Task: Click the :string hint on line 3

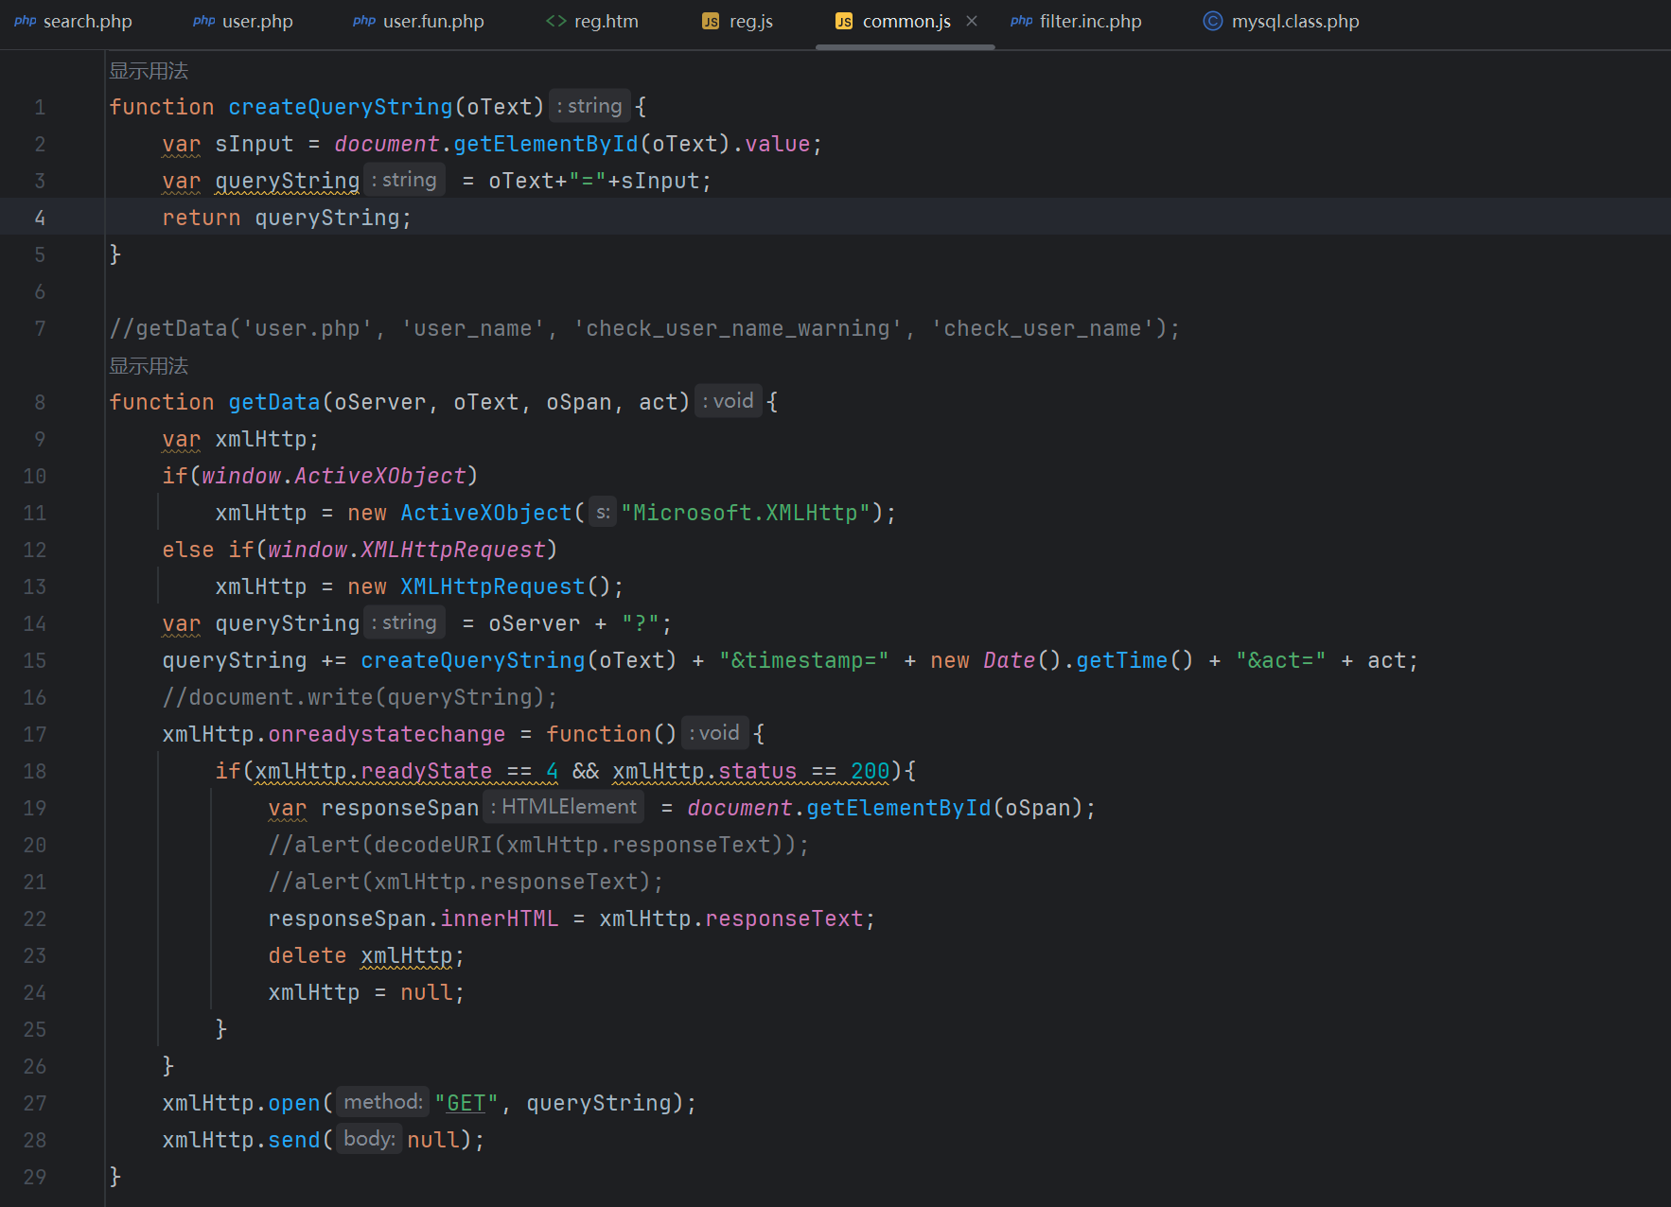Action: click(404, 180)
